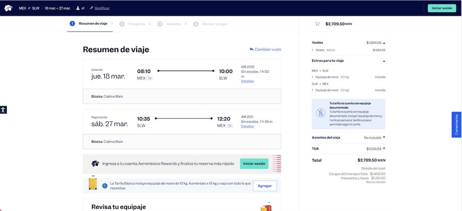Go to the Asientos step
Image resolution: width=462 pixels, height=211 pixels.
point(172,24)
